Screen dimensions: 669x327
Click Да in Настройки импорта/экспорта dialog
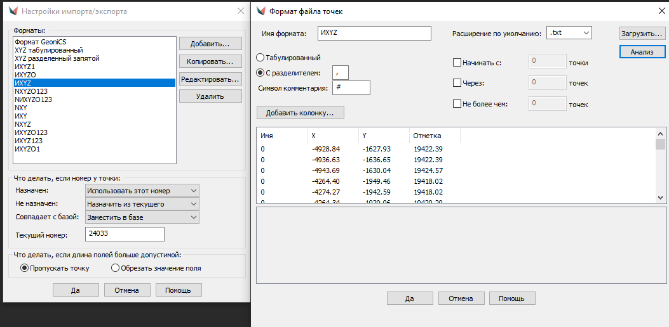(x=76, y=290)
